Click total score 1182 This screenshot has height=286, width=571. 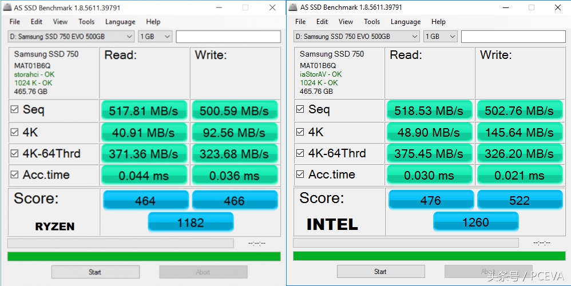tap(191, 223)
